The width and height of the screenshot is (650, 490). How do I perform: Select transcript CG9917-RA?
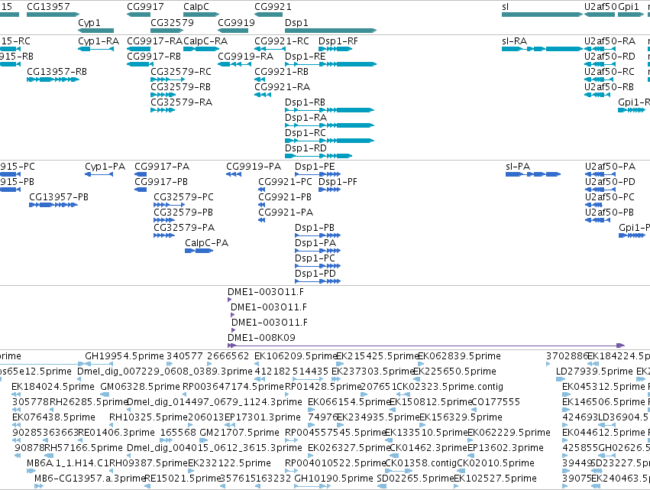pos(154,41)
